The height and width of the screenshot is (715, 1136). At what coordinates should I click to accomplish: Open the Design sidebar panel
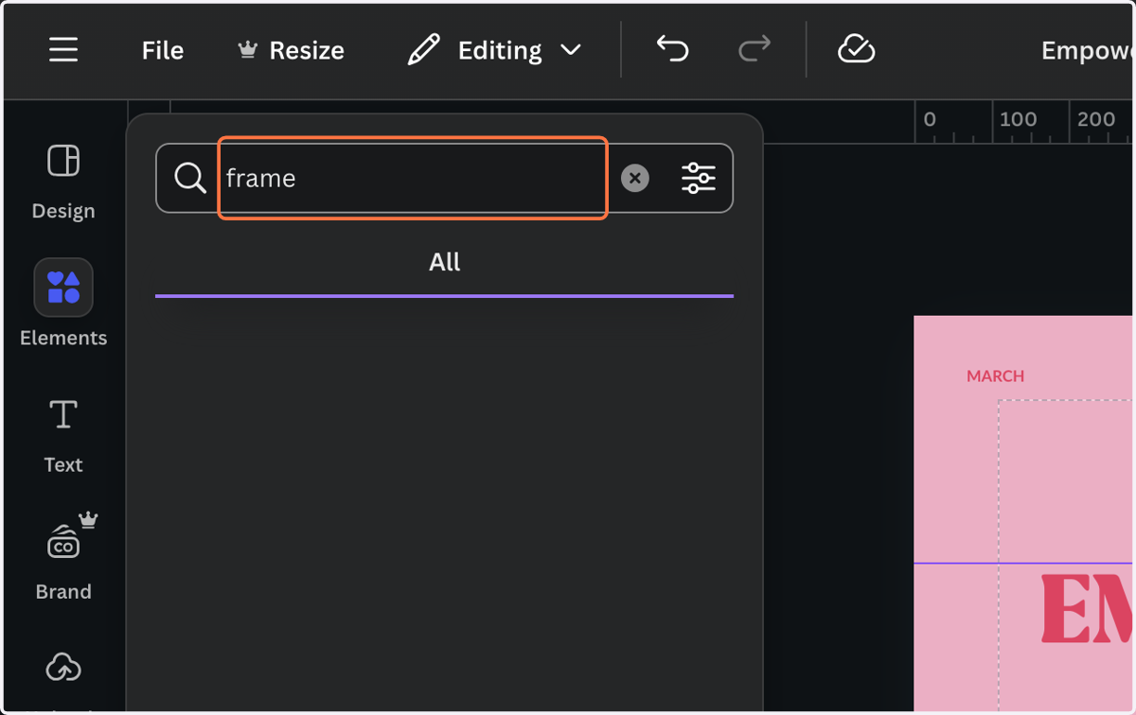click(63, 182)
